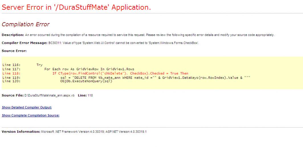
Task: Click the ASP.NET Version:4.0.30319.1 text
Action: pyautogui.click(x=126, y=132)
